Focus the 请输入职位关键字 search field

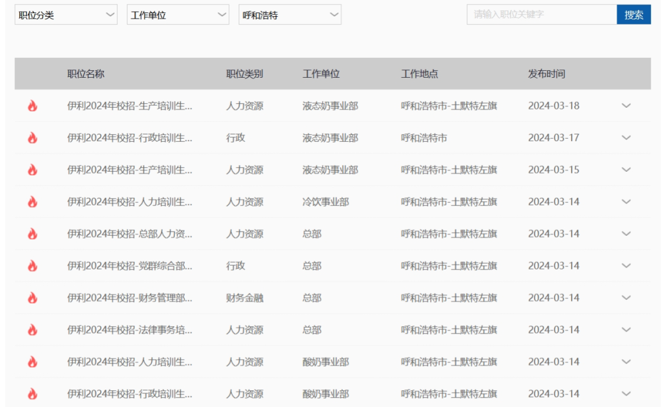[542, 15]
